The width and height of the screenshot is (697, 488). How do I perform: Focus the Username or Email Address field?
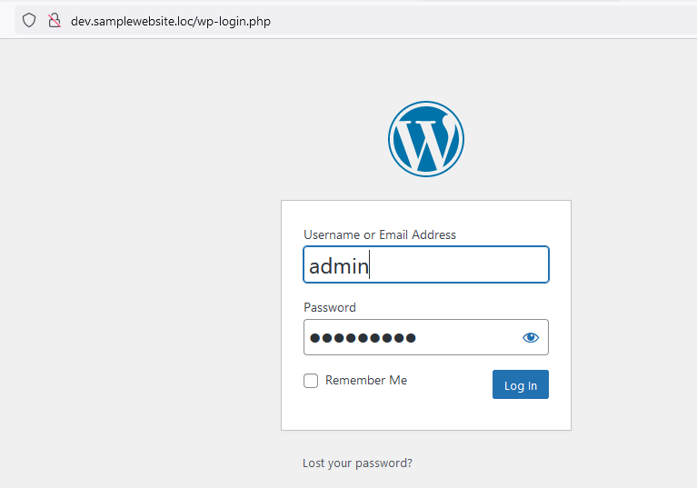coord(426,264)
